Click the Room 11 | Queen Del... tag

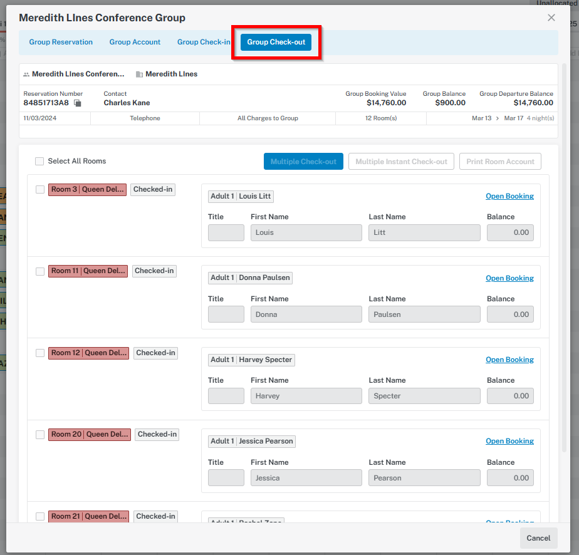tap(88, 271)
